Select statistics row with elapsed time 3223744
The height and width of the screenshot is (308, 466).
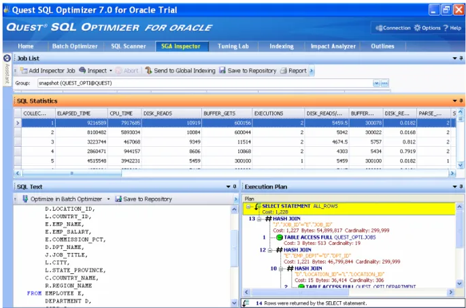click(x=237, y=142)
